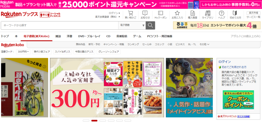Switch to the DVD・ブルーレイ tab
This screenshot has width=262, height=122.
[x=89, y=36]
